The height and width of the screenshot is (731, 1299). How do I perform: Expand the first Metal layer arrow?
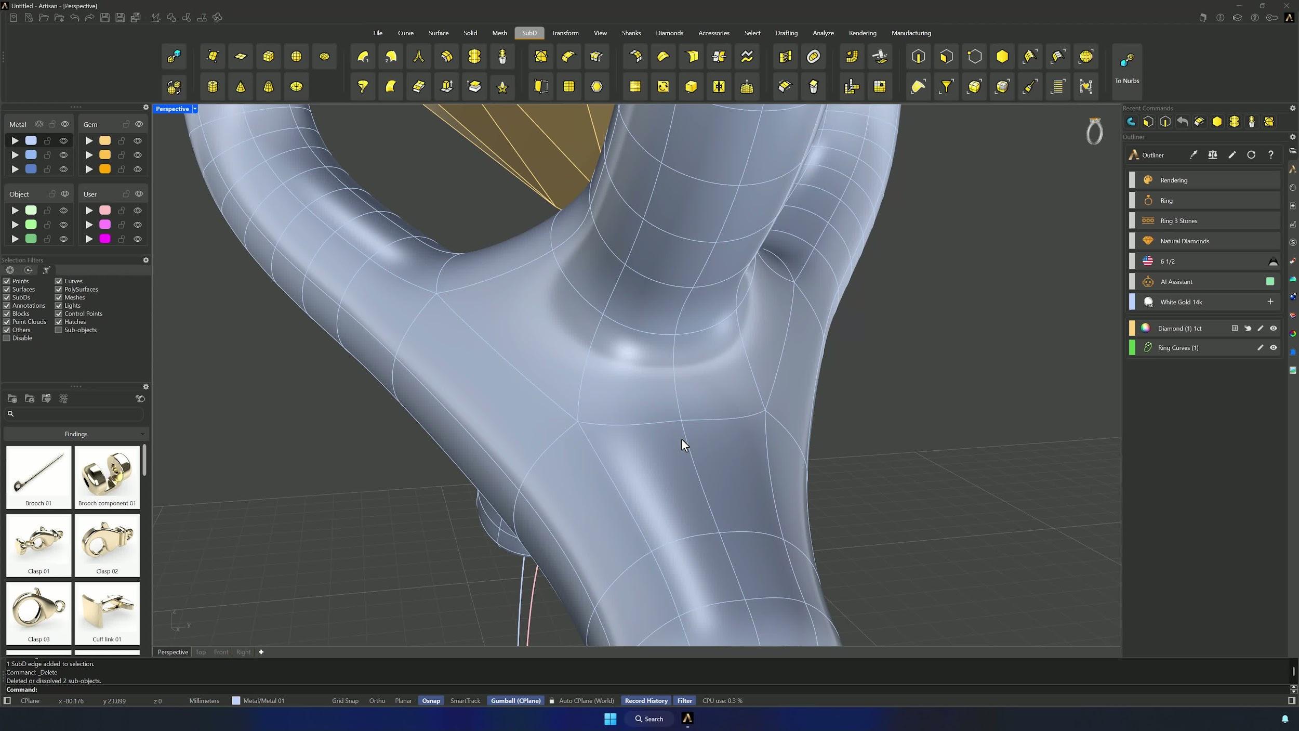pyautogui.click(x=15, y=141)
